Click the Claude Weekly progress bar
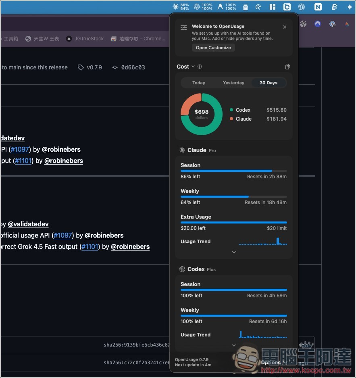Image resolution: width=356 pixels, height=378 pixels. click(x=234, y=197)
